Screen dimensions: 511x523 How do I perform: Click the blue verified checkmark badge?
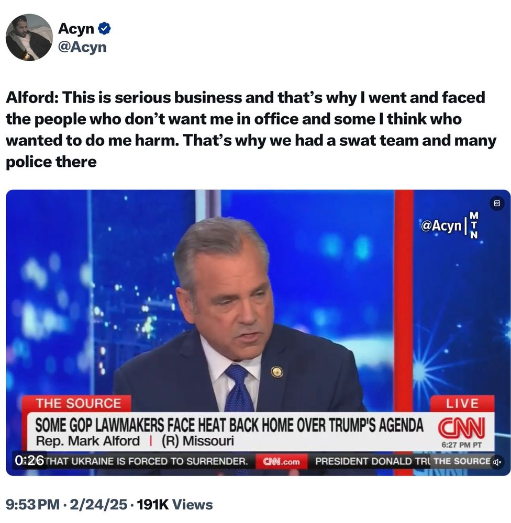click(x=104, y=28)
